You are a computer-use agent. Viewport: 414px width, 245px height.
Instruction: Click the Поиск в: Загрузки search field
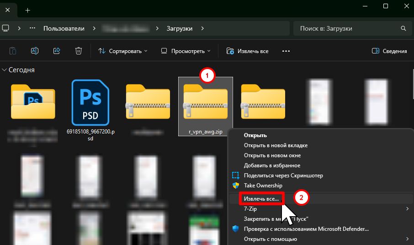point(347,28)
